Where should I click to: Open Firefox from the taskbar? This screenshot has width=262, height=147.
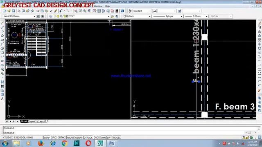tap(41, 143)
